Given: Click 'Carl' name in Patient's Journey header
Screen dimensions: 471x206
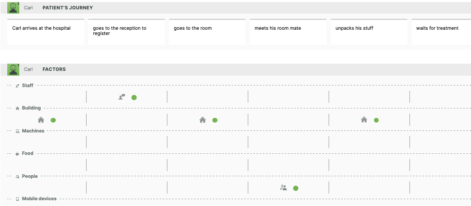Looking at the screenshot, I should [x=28, y=8].
